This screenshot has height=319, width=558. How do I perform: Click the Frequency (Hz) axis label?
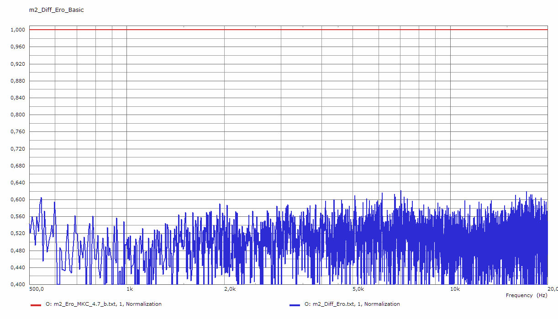(x=526, y=295)
